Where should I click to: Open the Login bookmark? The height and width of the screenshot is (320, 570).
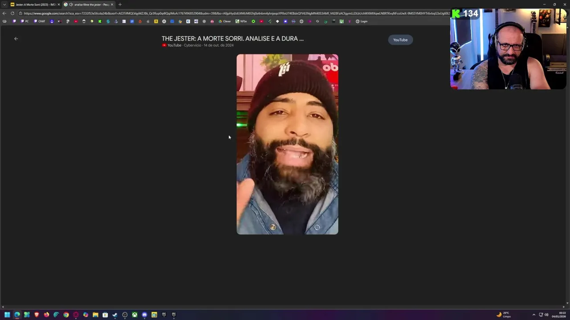362,21
